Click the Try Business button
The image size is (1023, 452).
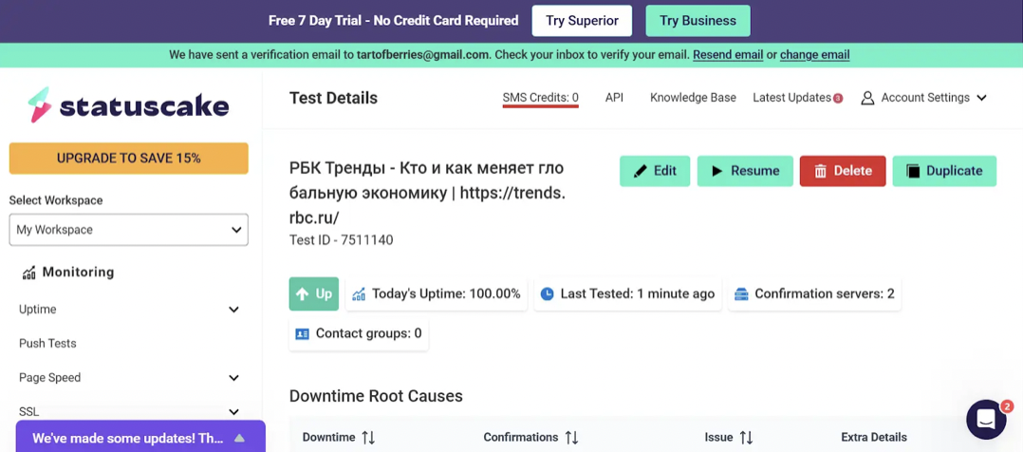point(698,21)
